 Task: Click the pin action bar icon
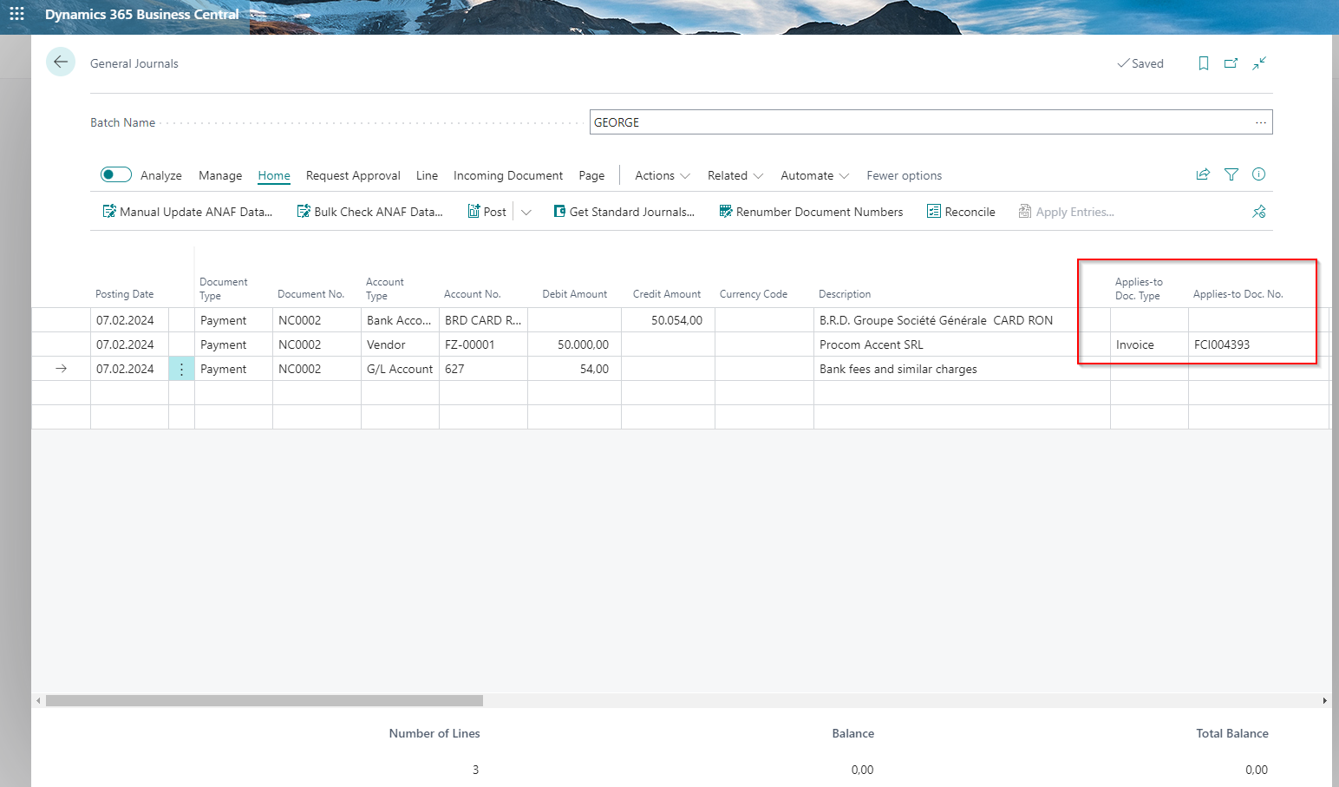click(x=1258, y=212)
